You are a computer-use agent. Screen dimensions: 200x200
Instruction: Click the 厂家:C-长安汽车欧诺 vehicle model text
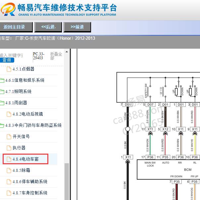point(55,38)
